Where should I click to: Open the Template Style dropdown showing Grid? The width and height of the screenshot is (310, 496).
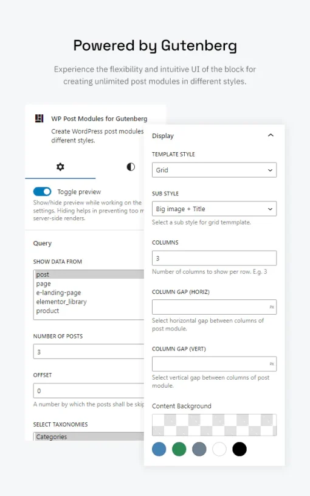tap(214, 170)
